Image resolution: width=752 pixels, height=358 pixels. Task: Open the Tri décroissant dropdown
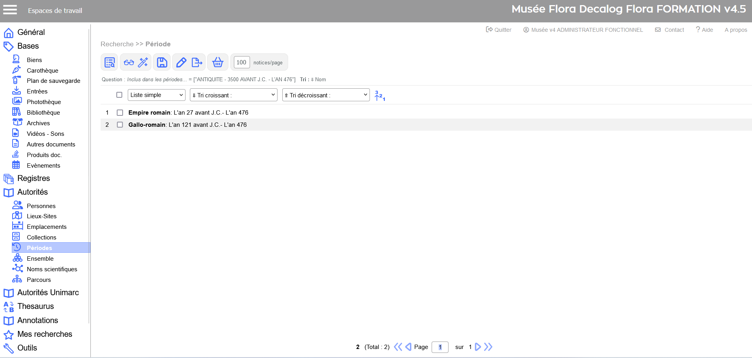(326, 95)
